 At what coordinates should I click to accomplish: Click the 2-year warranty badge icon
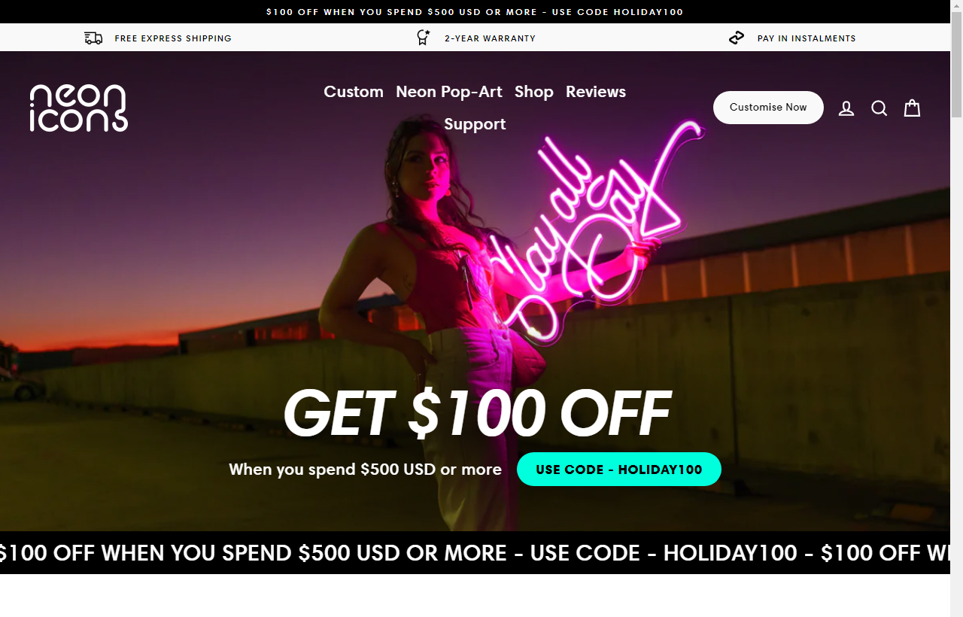424,38
